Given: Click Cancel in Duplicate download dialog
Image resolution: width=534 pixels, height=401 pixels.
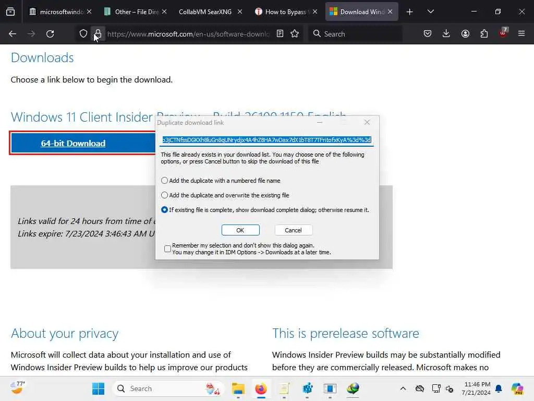Looking at the screenshot, I should (x=293, y=230).
